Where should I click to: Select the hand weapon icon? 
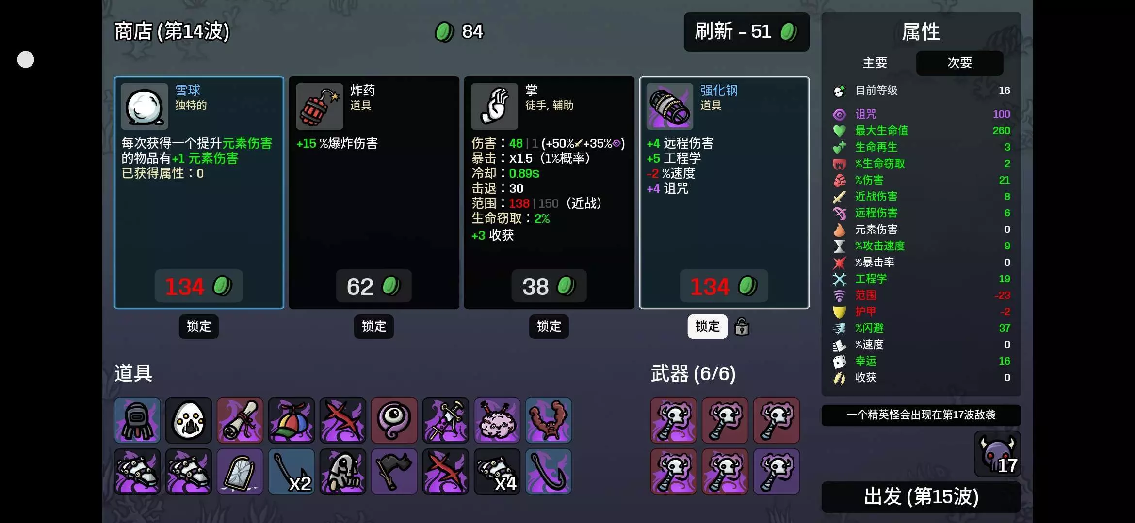pos(495,107)
